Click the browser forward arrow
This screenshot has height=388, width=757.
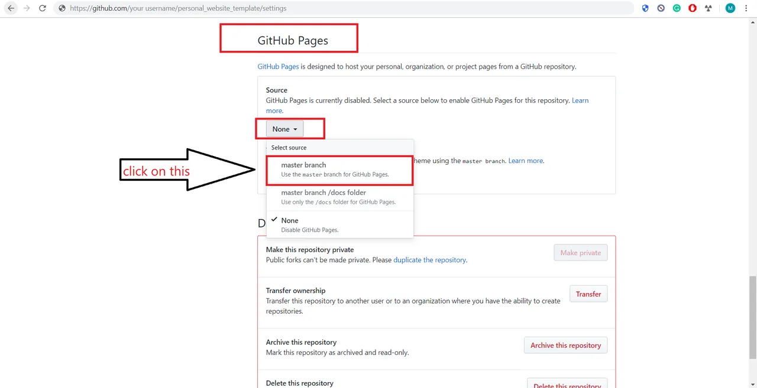(x=26, y=8)
